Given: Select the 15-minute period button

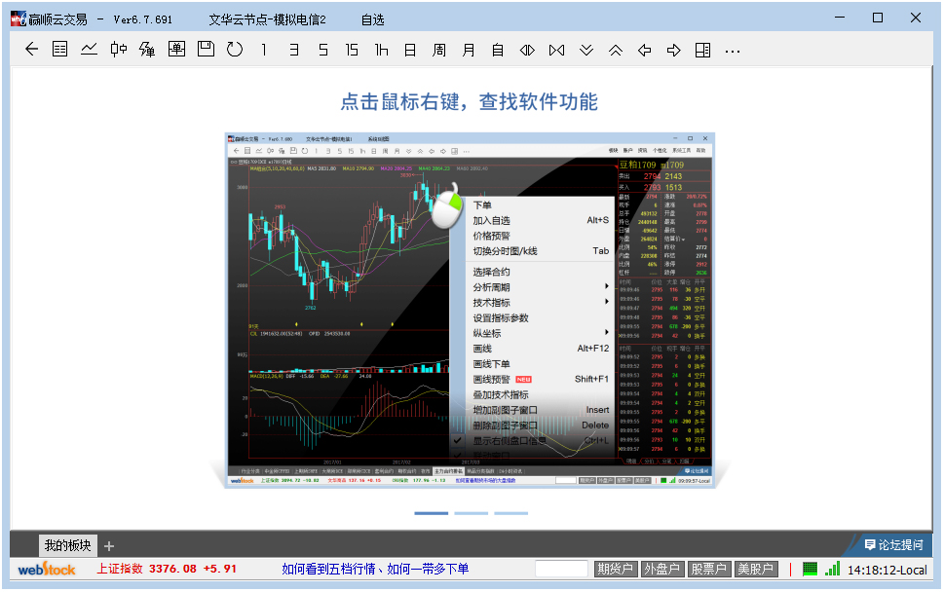Looking at the screenshot, I should coord(353,50).
